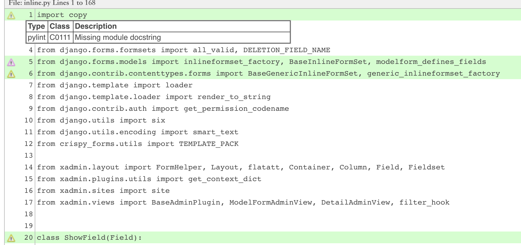Viewport: 521px width, 245px height.
Task: Click the 'Missing module docstring' description
Action: (x=118, y=38)
